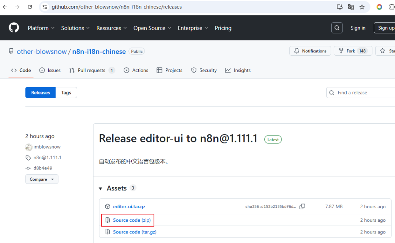The image size is (395, 243).
Task: Click the zip file icon beside Source code (zip)
Action: coord(108,220)
